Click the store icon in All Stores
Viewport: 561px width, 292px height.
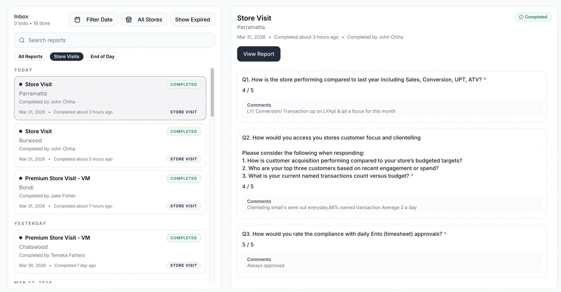tap(129, 20)
